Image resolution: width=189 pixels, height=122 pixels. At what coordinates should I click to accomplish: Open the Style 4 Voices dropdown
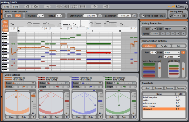172,57
